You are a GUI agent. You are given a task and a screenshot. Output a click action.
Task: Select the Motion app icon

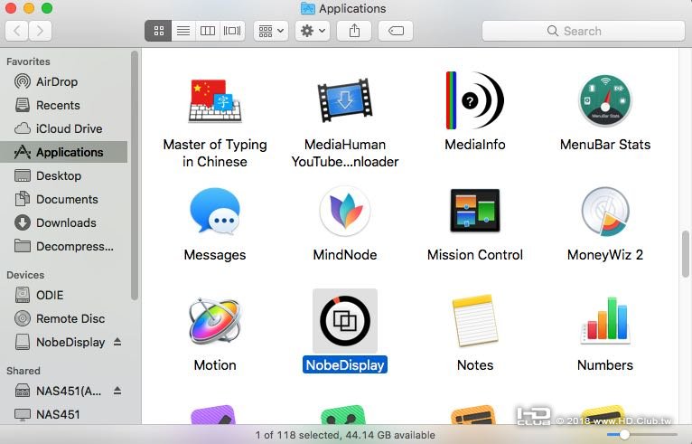(215, 321)
